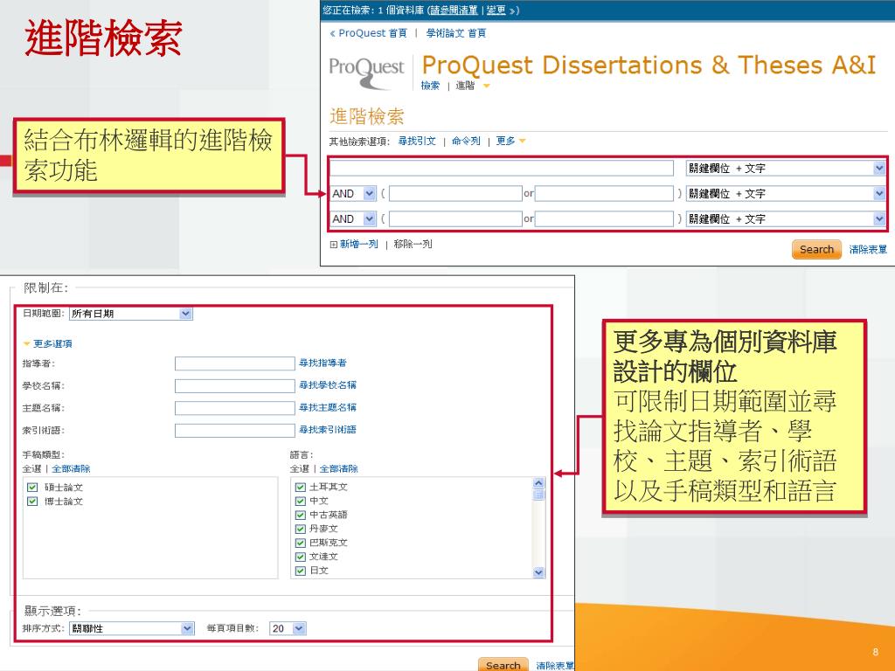The width and height of the screenshot is (895, 671).
Task: Collapse the 更多選項 section arrow
Action: (x=26, y=344)
